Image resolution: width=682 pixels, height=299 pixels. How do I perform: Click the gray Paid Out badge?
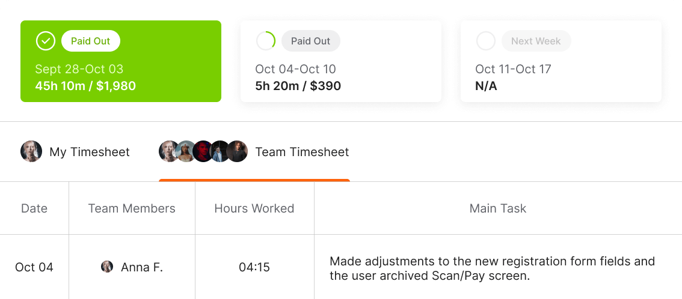[x=310, y=41]
